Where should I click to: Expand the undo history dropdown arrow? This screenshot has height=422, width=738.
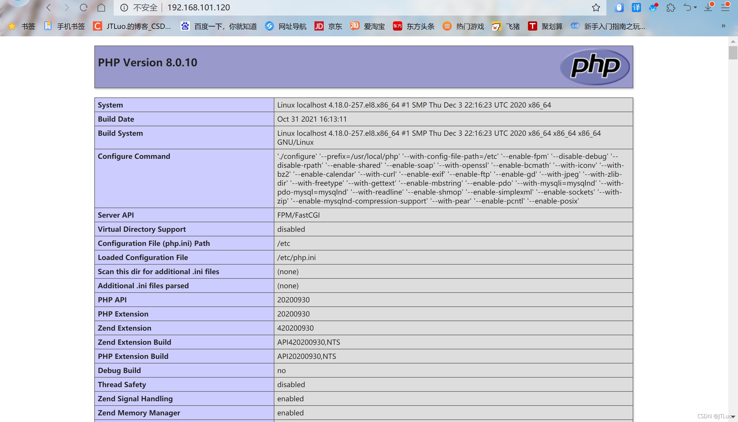[x=695, y=7]
